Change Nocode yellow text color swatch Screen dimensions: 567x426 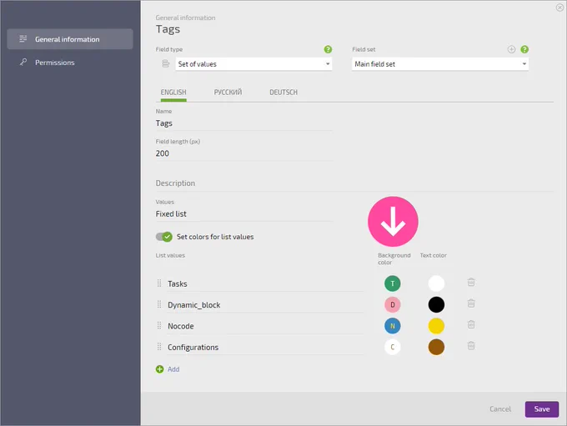(x=436, y=326)
